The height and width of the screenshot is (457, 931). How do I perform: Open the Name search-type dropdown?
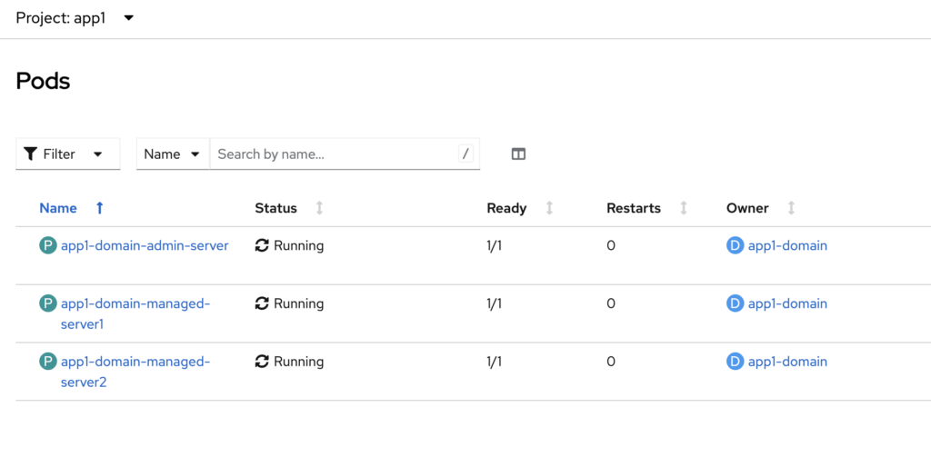(173, 154)
